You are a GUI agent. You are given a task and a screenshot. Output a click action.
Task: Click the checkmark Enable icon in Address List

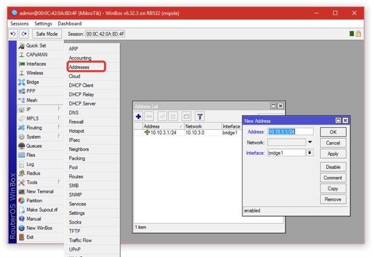click(x=163, y=117)
